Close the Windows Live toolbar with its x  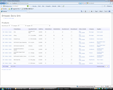click(x=1, y=6)
